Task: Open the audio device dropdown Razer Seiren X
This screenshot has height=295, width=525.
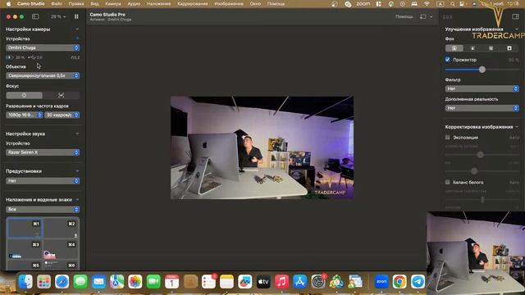Action: pyautogui.click(x=43, y=152)
